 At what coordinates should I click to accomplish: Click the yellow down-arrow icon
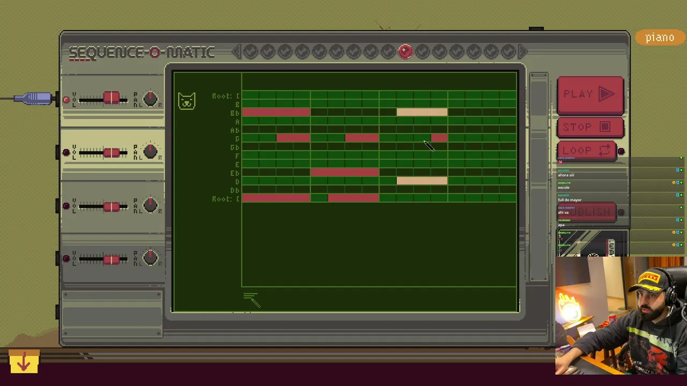click(24, 362)
